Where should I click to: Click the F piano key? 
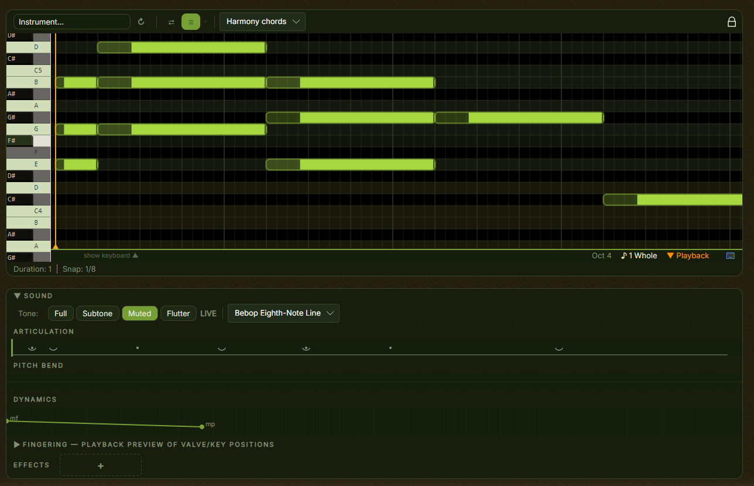pos(29,152)
